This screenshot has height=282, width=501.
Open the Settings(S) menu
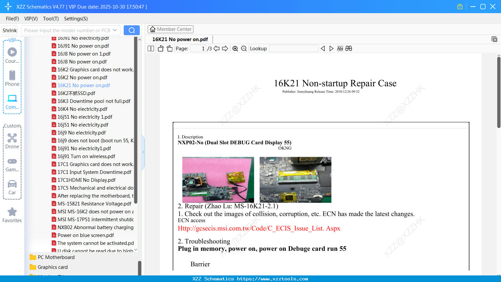pos(76,19)
